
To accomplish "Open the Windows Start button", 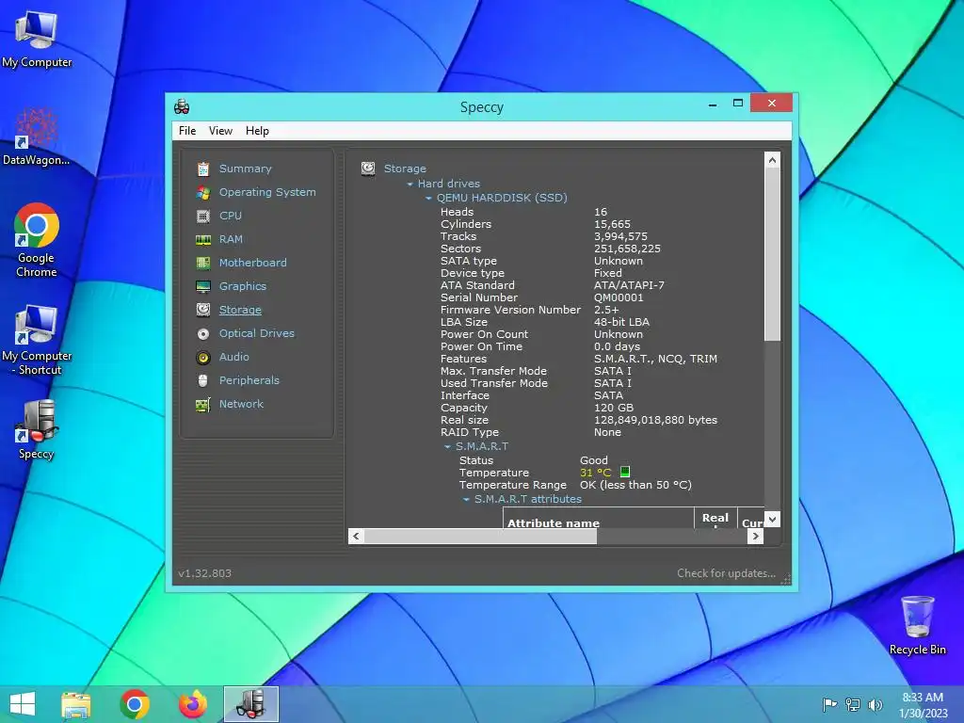I will coord(23,704).
